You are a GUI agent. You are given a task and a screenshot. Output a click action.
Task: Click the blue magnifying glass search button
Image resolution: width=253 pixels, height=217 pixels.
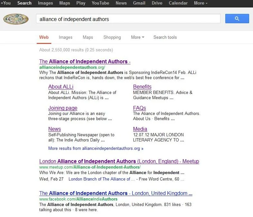coord(237,19)
